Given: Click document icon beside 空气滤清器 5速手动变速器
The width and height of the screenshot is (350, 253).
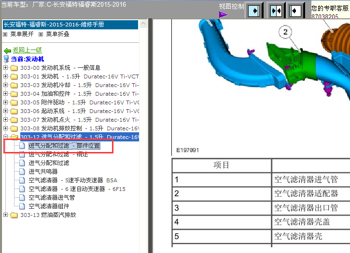Looking at the screenshot, I should tap(22, 180).
